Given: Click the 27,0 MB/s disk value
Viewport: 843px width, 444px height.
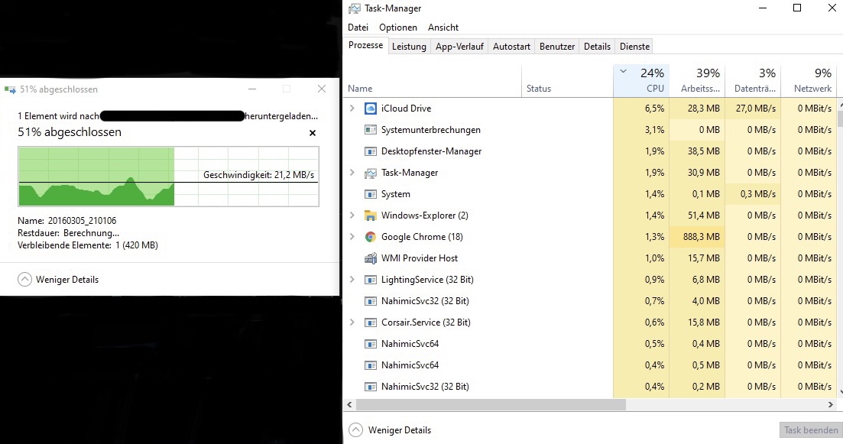Looking at the screenshot, I should tap(756, 109).
